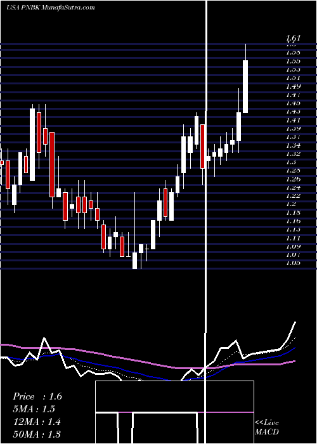
Task: Click the 1.26 price axis label
Action: [293, 179]
